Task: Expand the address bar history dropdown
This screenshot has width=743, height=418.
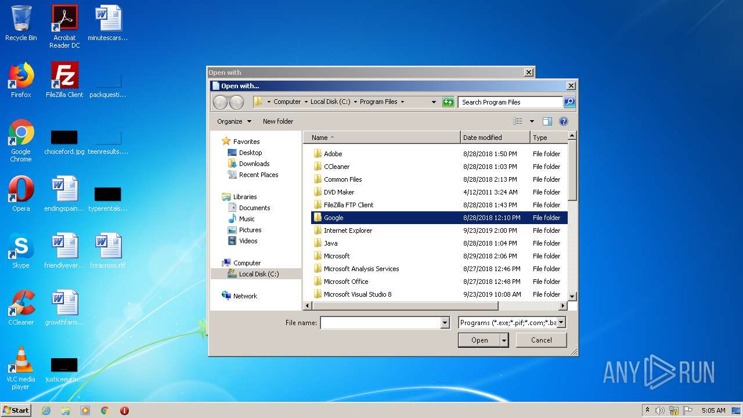Action: (x=434, y=102)
